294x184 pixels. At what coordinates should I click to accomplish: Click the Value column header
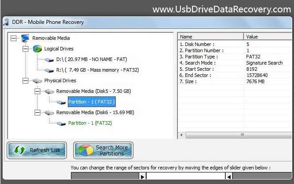[x=268, y=37]
